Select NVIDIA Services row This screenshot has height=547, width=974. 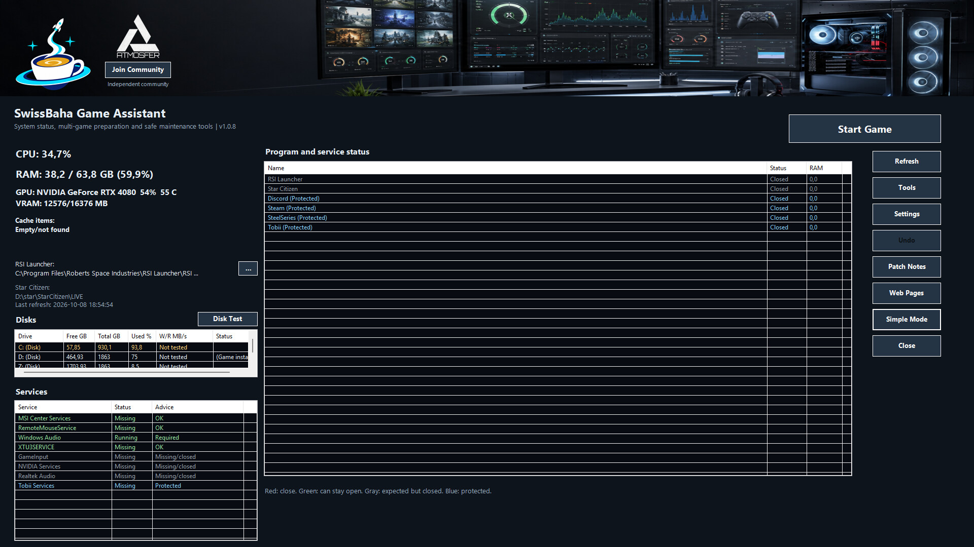tap(135, 466)
